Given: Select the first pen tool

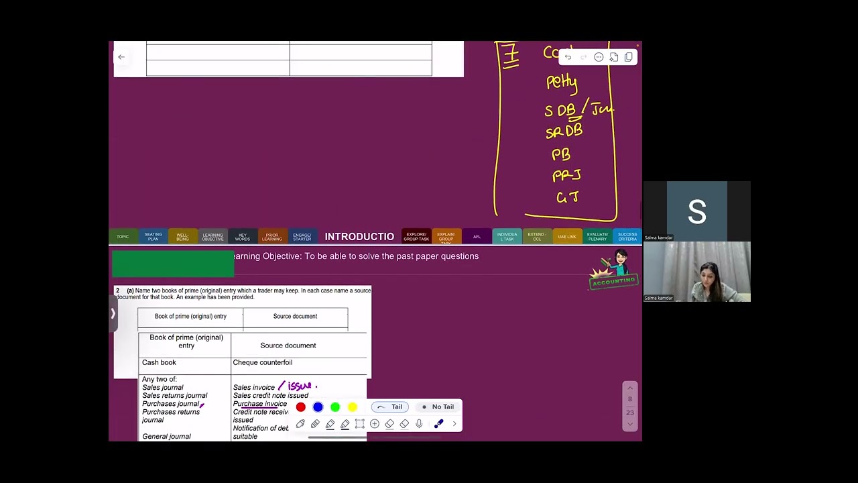Looking at the screenshot, I should [300, 424].
